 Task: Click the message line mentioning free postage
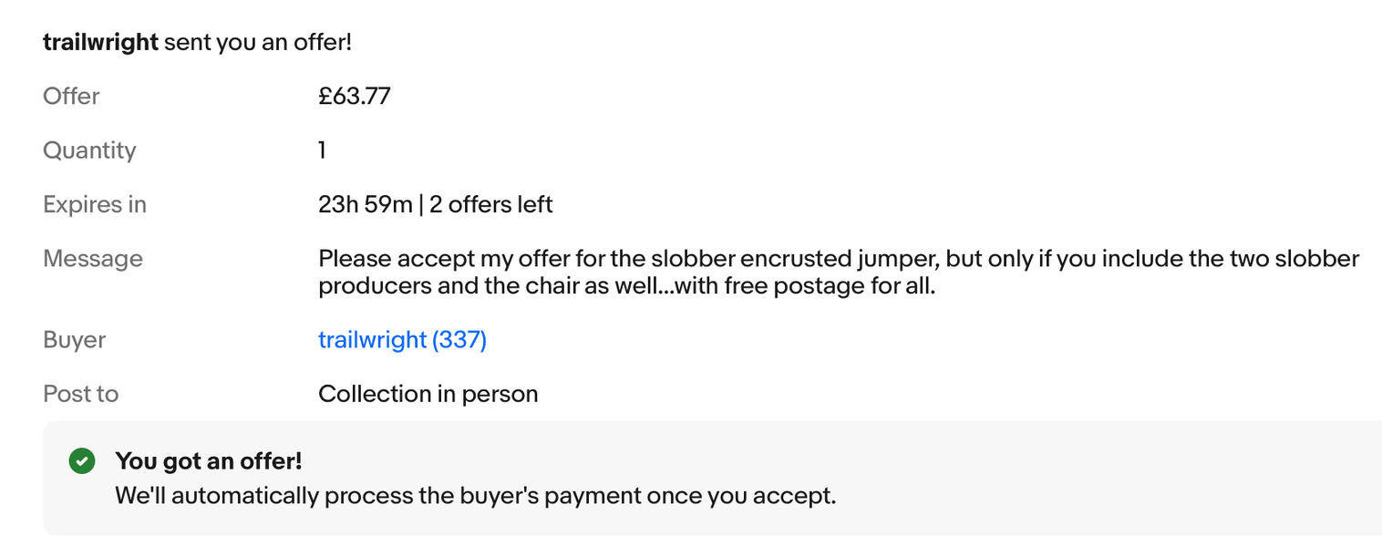(627, 286)
